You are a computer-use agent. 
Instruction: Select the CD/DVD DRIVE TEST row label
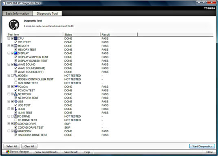(x=31, y=127)
